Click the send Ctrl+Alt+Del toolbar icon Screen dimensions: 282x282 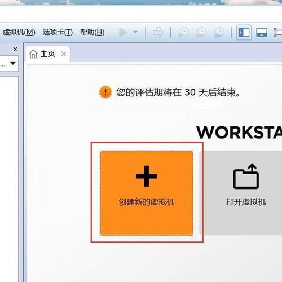coord(158,32)
